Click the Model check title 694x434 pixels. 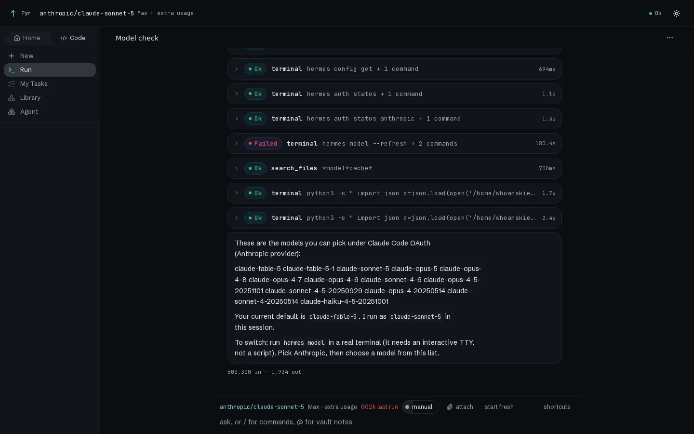pyautogui.click(x=137, y=38)
